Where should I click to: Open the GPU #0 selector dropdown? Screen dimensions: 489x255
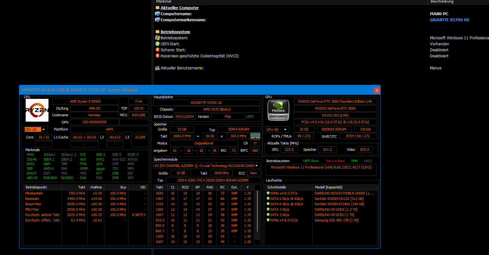(277, 129)
